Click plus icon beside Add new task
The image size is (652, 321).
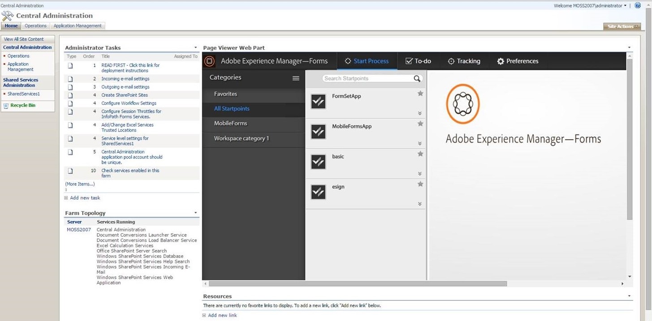click(66, 198)
